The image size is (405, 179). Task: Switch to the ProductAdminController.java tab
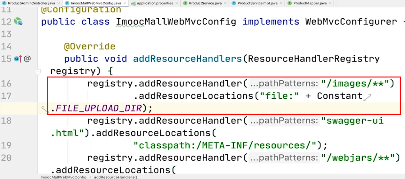pos(31,3)
